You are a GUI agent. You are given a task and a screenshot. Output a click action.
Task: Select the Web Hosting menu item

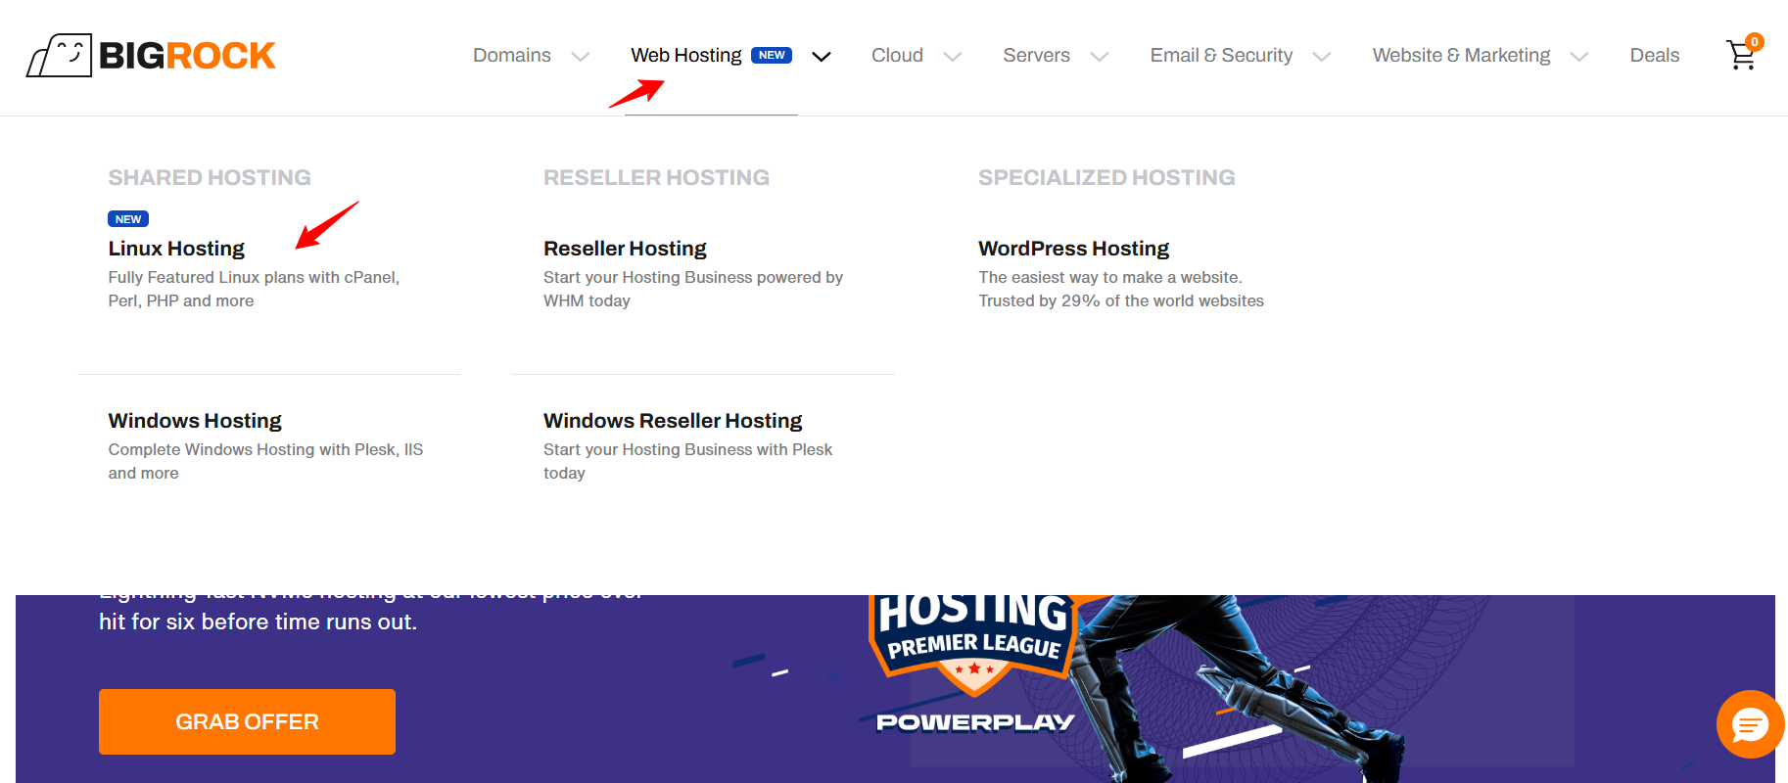[685, 56]
